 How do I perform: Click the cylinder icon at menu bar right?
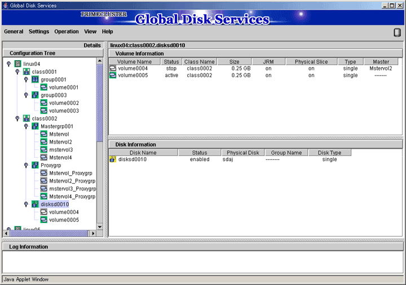coord(397,33)
